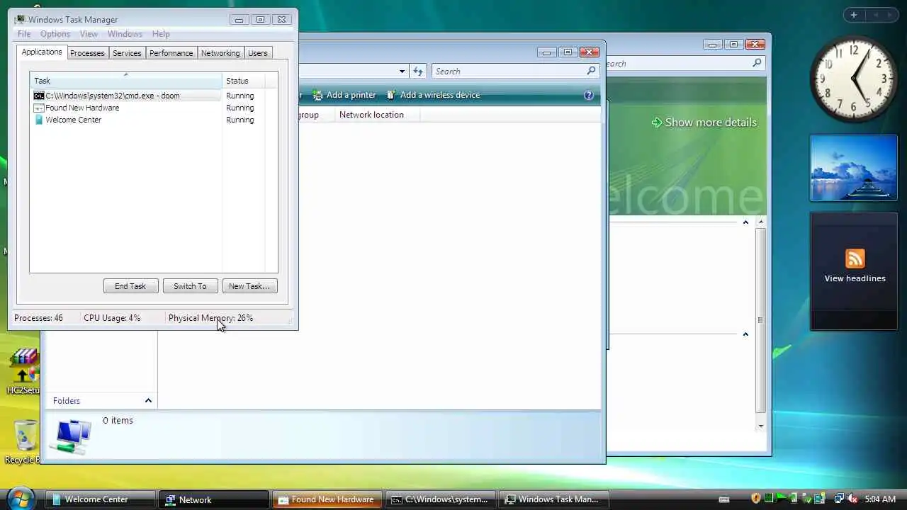Switch to the Users tab

(x=257, y=53)
